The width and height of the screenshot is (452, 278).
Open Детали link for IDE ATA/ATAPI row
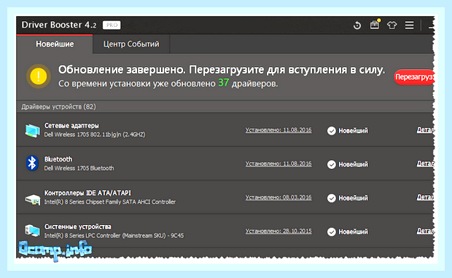tap(425, 197)
